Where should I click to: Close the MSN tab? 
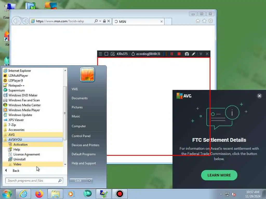(x=162, y=22)
